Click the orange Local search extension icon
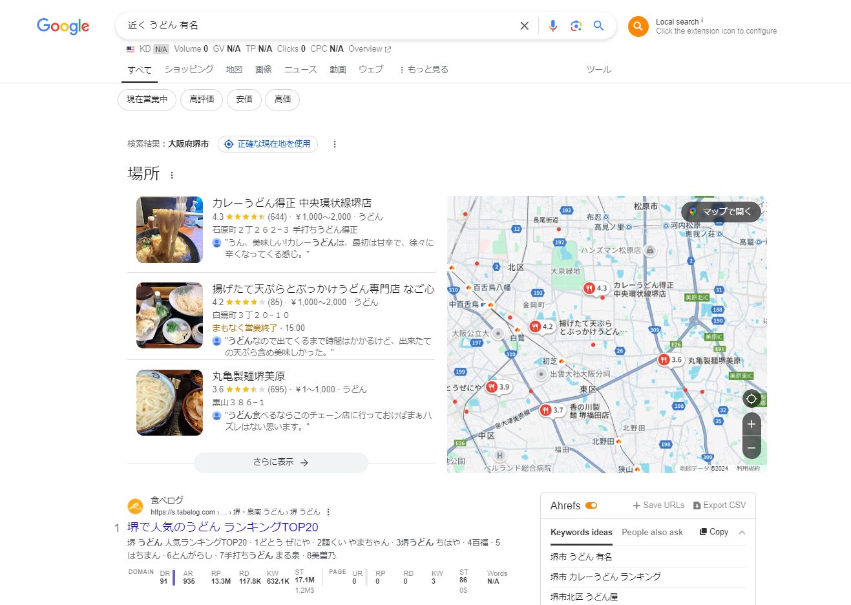The image size is (851, 605). pos(637,27)
